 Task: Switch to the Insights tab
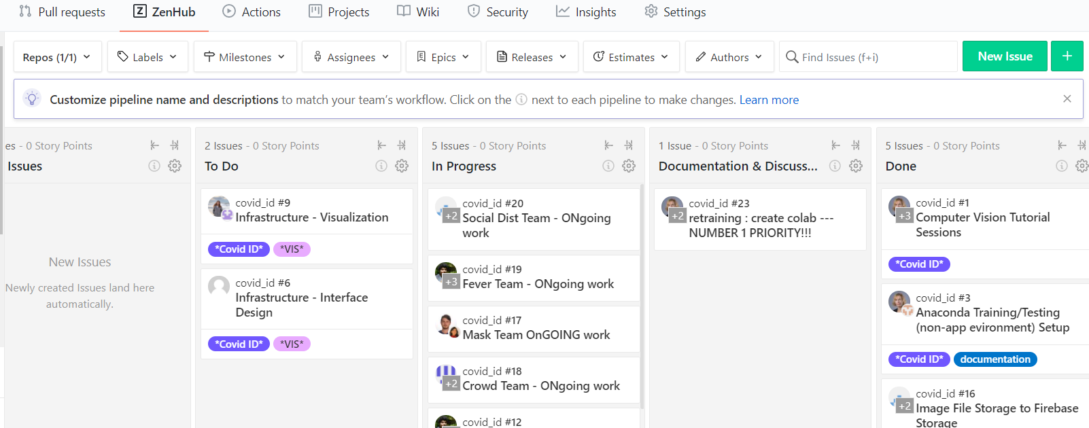click(586, 12)
